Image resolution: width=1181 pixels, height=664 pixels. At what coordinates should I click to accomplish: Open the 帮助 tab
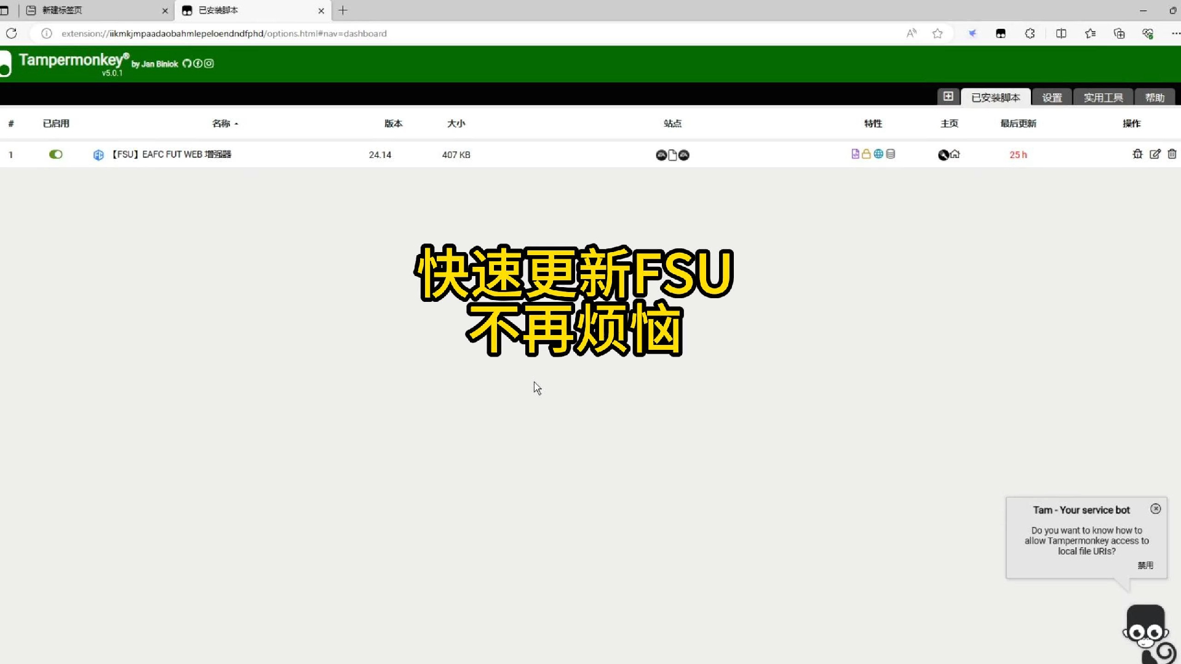click(1155, 97)
